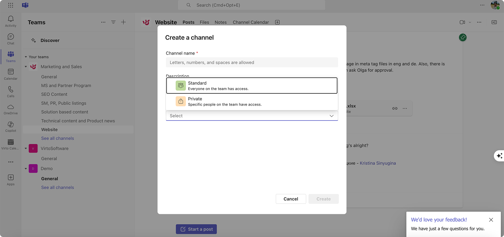
Task: Collapse the Marketing and Sales team
Action: pos(26,67)
